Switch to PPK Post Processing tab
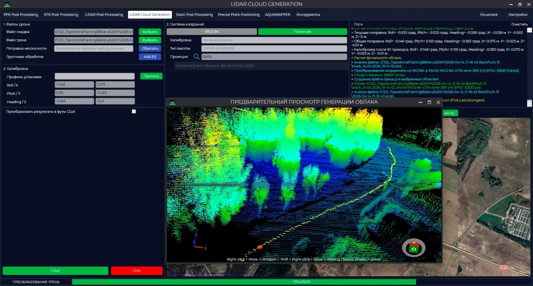The image size is (533, 286). (x=21, y=15)
